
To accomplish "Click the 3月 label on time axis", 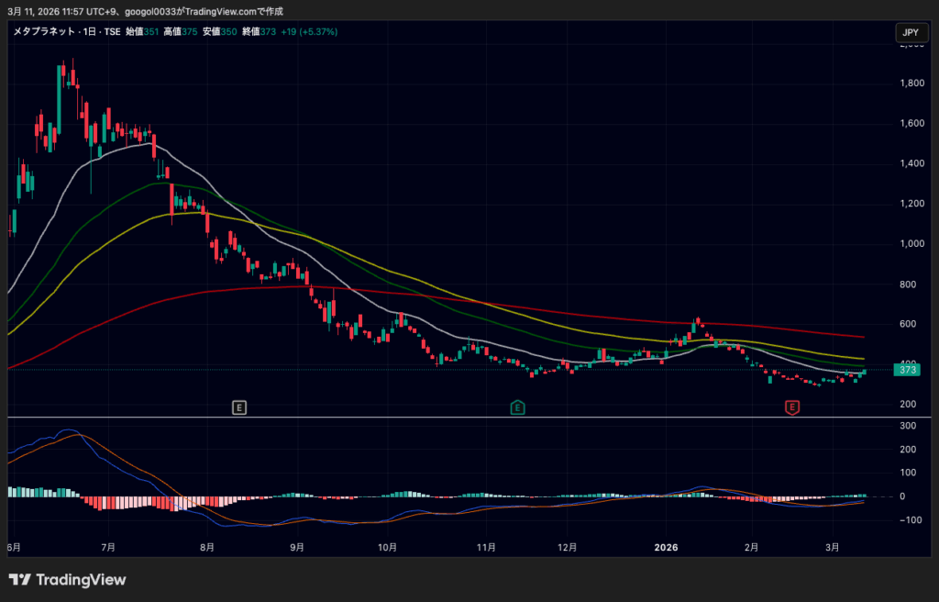I will pos(832,548).
